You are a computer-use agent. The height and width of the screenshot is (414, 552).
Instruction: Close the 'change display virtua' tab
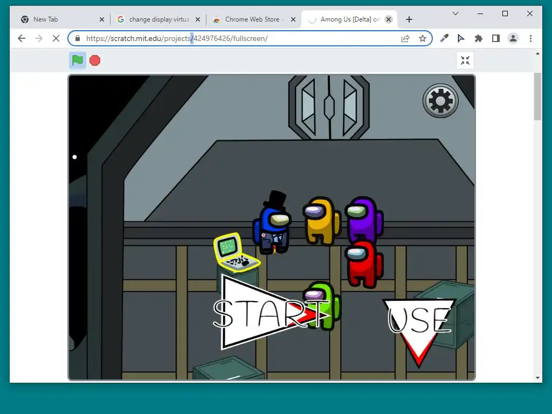click(x=198, y=19)
